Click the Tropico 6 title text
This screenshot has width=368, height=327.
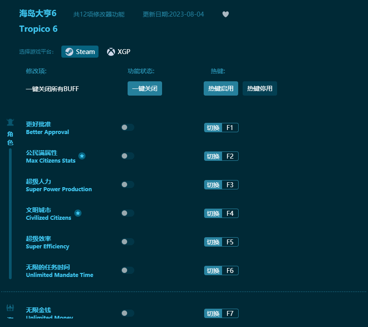click(x=38, y=29)
